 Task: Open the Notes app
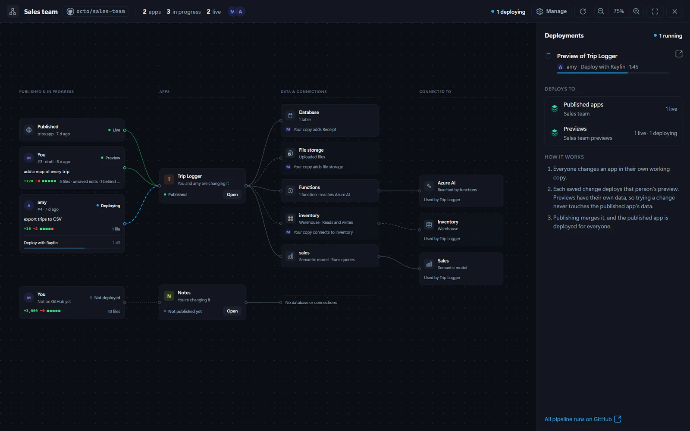click(x=232, y=311)
